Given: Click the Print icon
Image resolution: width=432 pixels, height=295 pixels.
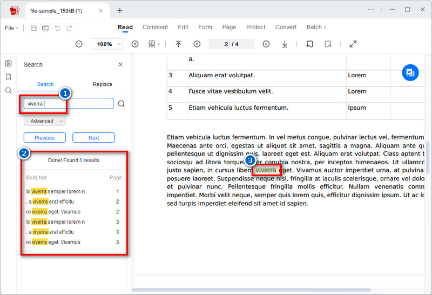Looking at the screenshot, I should tap(45, 28).
